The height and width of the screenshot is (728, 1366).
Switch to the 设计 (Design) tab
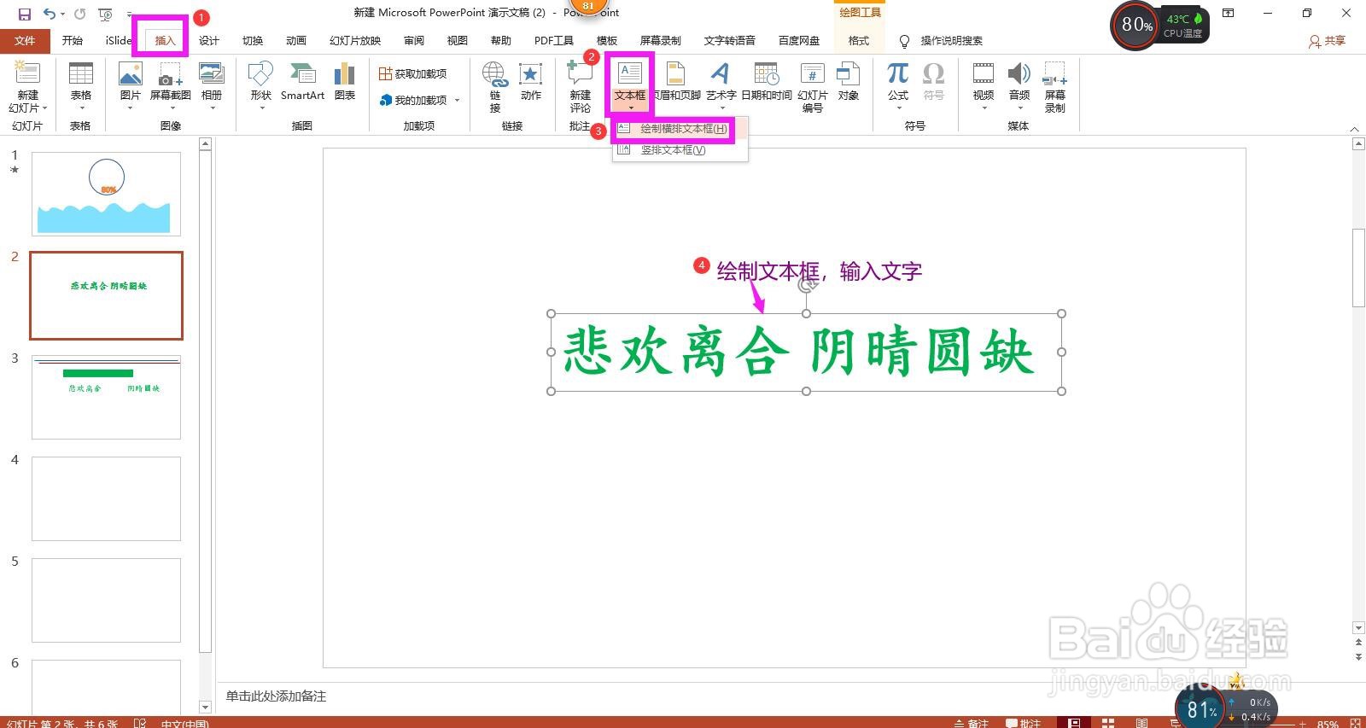(x=209, y=40)
